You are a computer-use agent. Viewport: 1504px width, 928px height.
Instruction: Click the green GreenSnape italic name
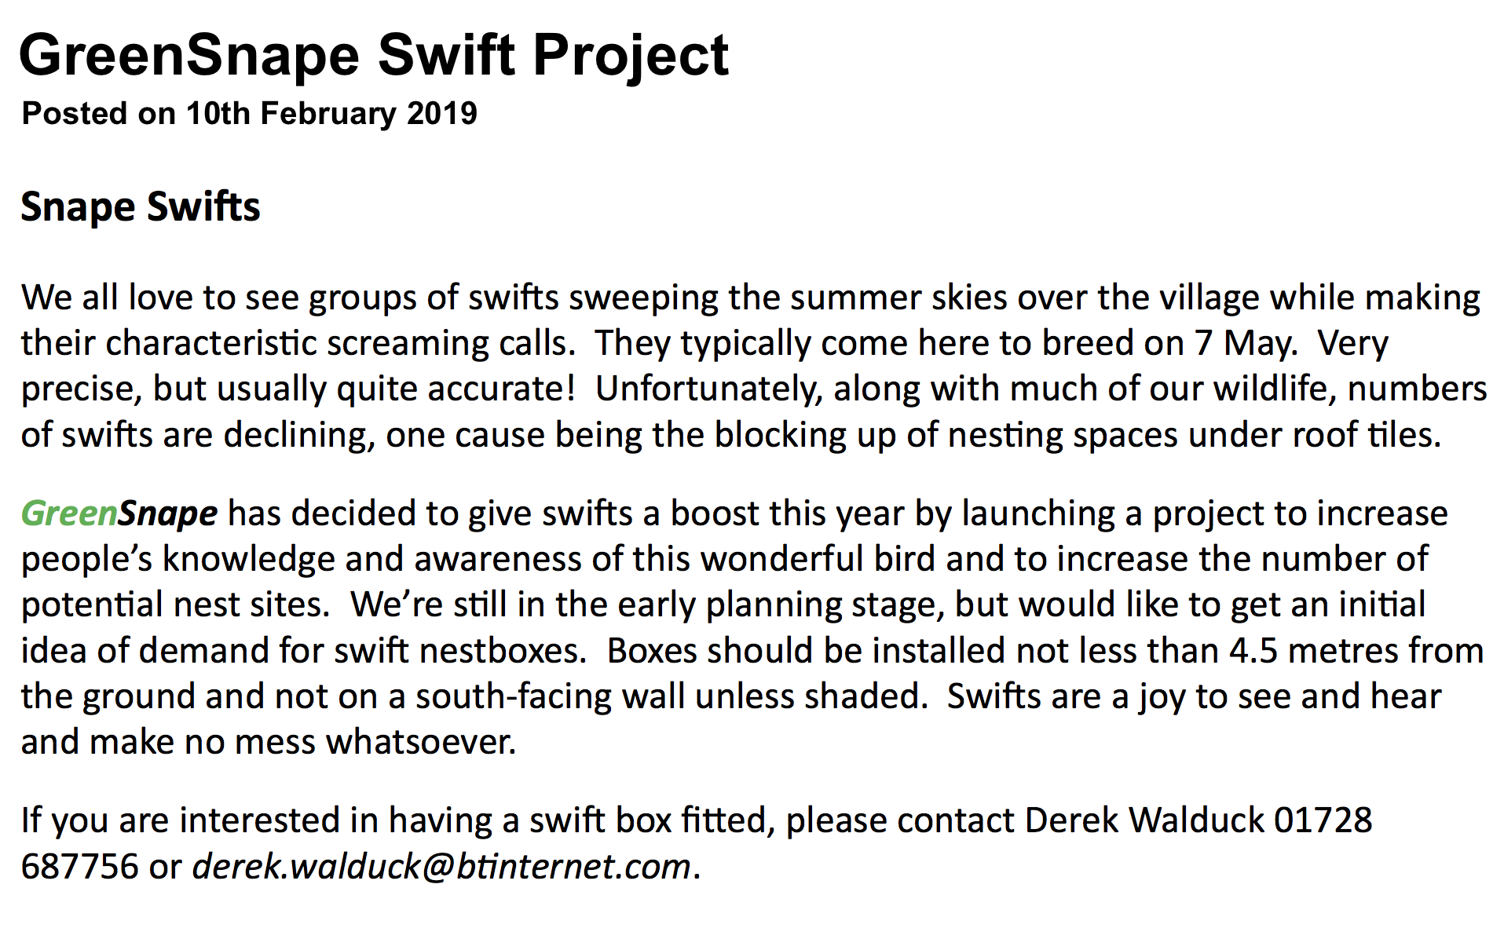[119, 513]
